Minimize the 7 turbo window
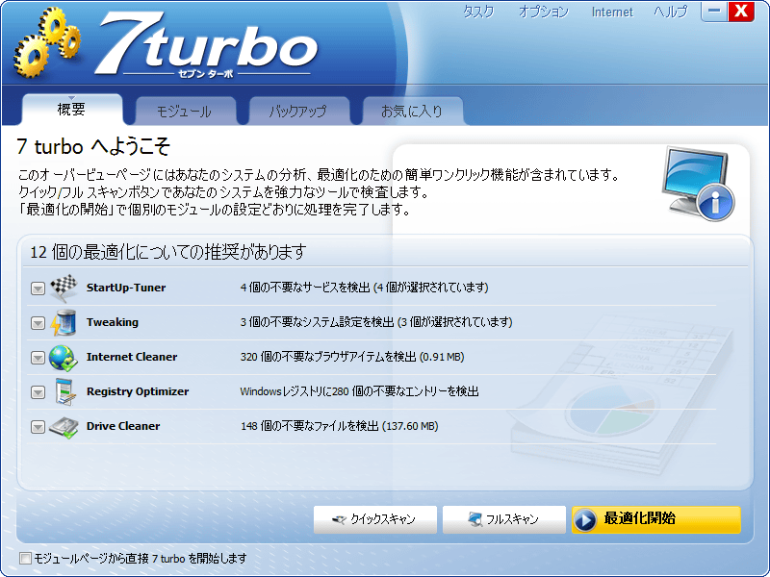This screenshot has width=770, height=577. [714, 12]
